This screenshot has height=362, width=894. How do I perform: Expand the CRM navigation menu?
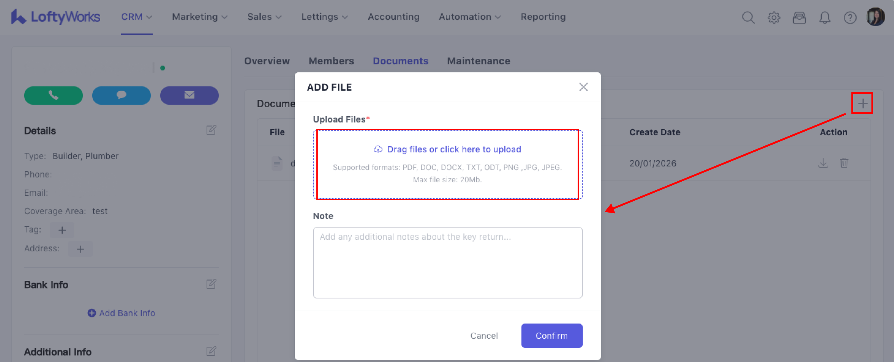tap(136, 17)
